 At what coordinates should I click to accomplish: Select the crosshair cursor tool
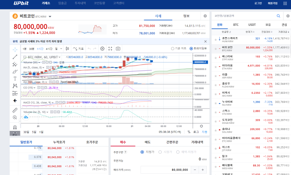15,50
